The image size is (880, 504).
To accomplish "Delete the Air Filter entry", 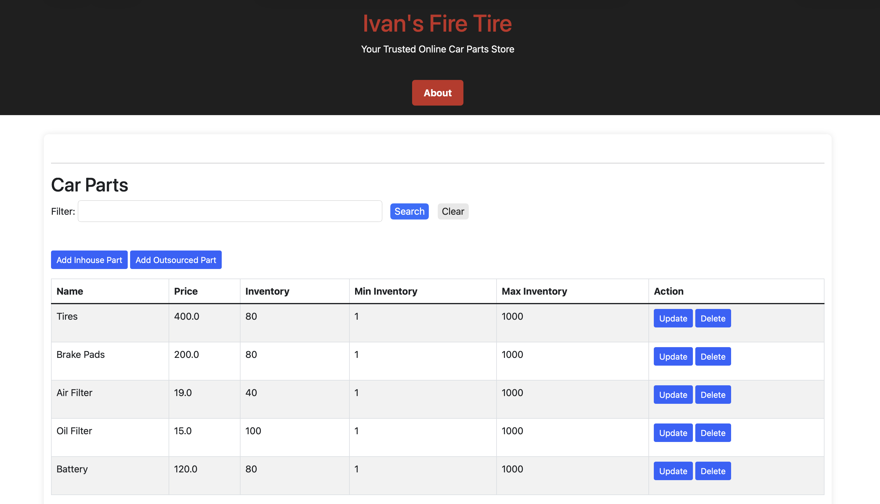I will tap(713, 395).
